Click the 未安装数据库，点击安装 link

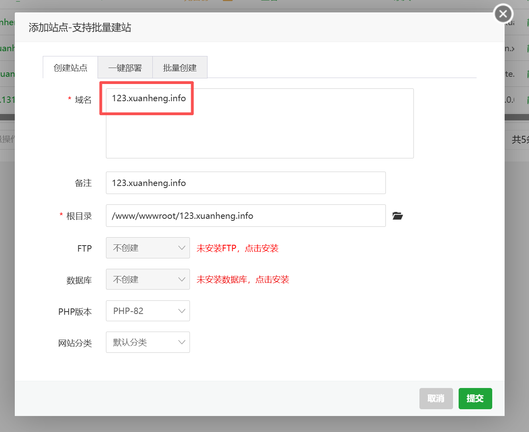(x=243, y=280)
